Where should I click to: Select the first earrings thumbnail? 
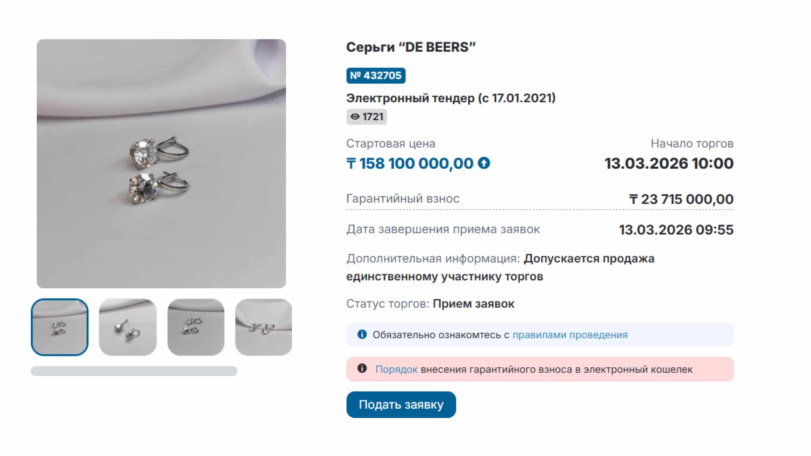coord(60,327)
